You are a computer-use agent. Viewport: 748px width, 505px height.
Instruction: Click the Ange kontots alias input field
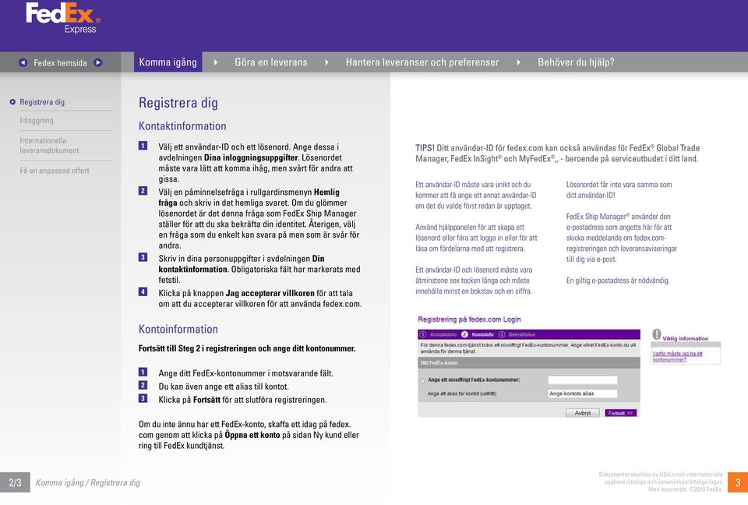click(583, 394)
